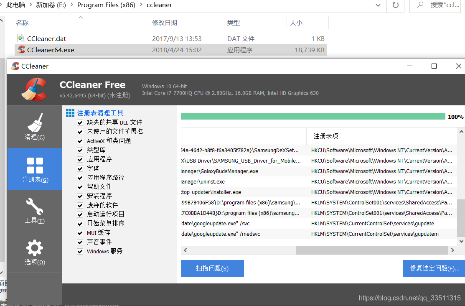Click the results scroll-up arrow
The width and height of the screenshot is (465, 306).
click(461, 132)
